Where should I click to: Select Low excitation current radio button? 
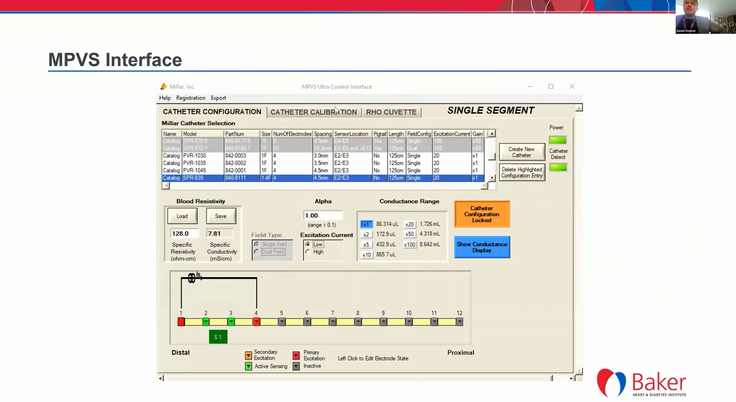[x=307, y=244]
